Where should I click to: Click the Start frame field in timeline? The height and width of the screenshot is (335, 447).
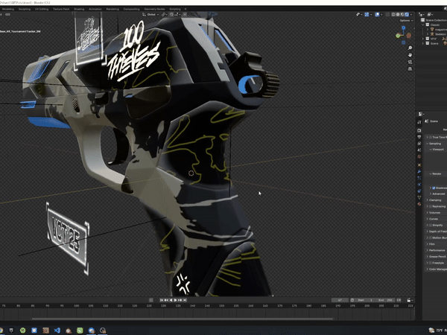(x=365, y=300)
